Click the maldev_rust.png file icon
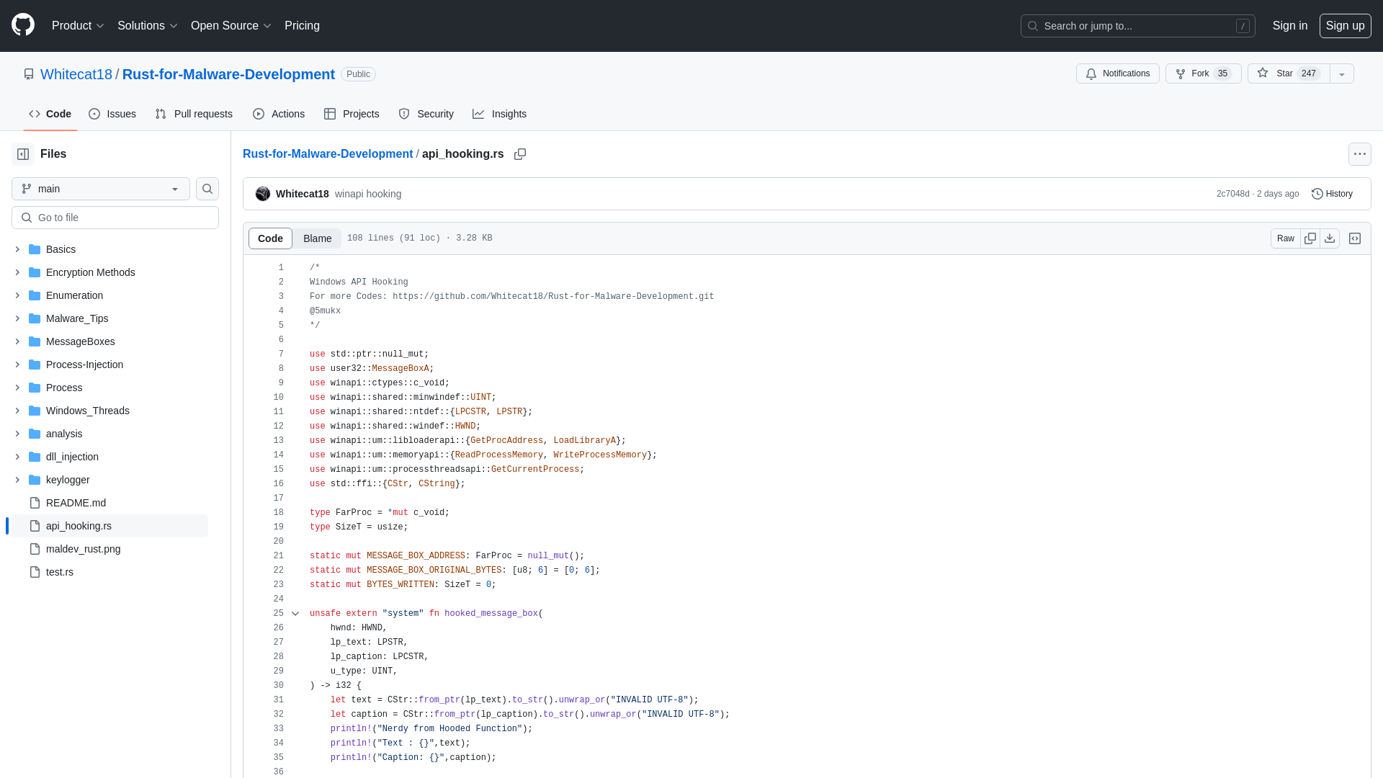The width and height of the screenshot is (1383, 778). 35,549
